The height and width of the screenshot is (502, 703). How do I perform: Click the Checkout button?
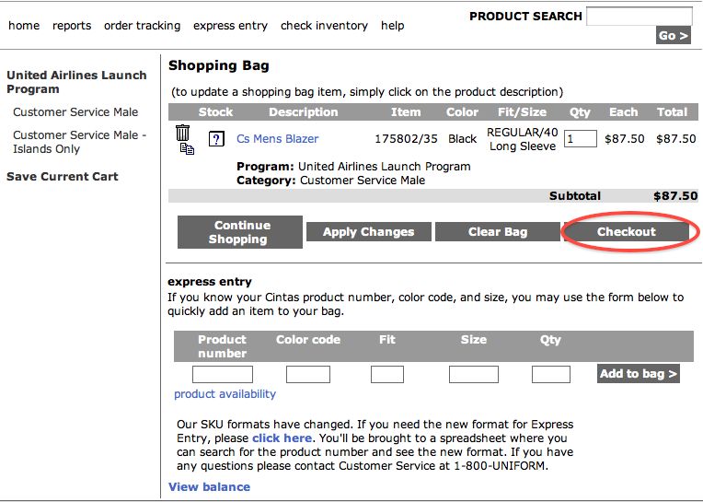tap(627, 231)
